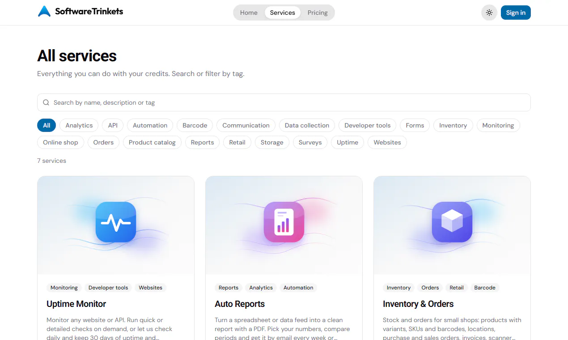Viewport: 568px width, 340px height.
Task: Choose the Barcode filter chip
Action: 195,125
